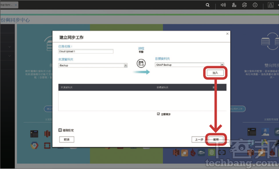Click the external devices sync icon in top bar
This screenshot has height=169, width=279.
tap(245, 5)
